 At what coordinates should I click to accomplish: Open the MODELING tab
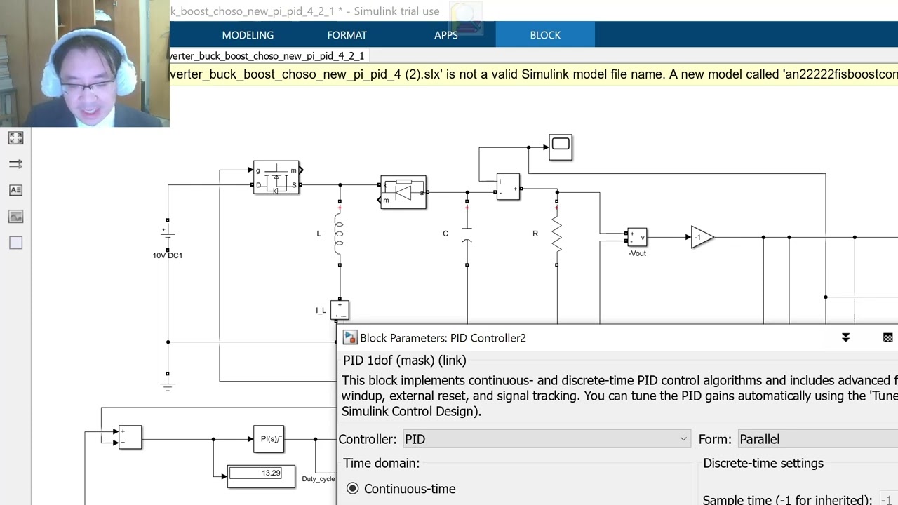(x=248, y=35)
